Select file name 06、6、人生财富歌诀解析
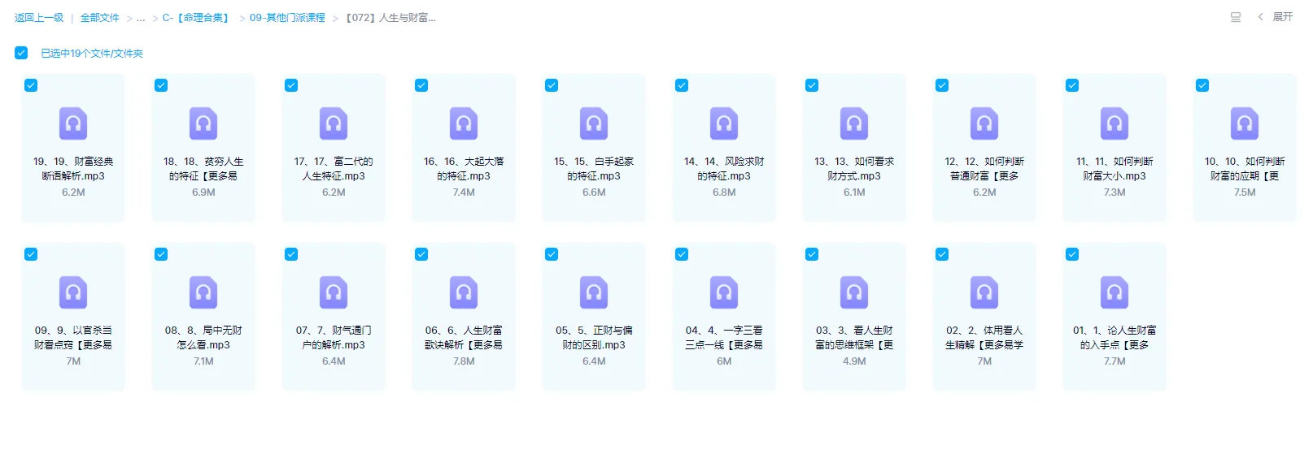The height and width of the screenshot is (454, 1313). 464,338
